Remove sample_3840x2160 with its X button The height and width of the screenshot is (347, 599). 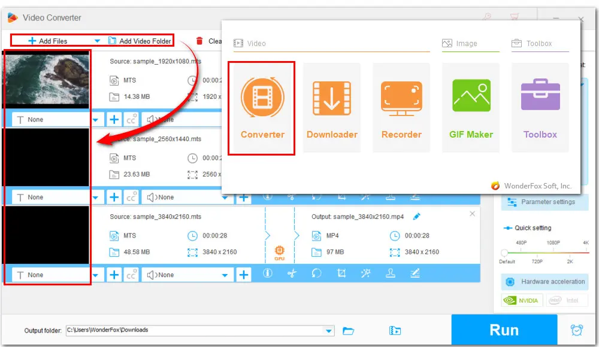point(472,214)
